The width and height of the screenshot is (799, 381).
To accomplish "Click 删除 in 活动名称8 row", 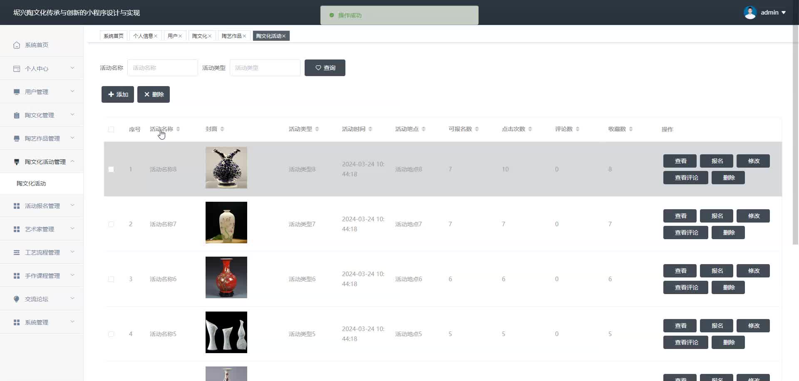I will point(728,178).
